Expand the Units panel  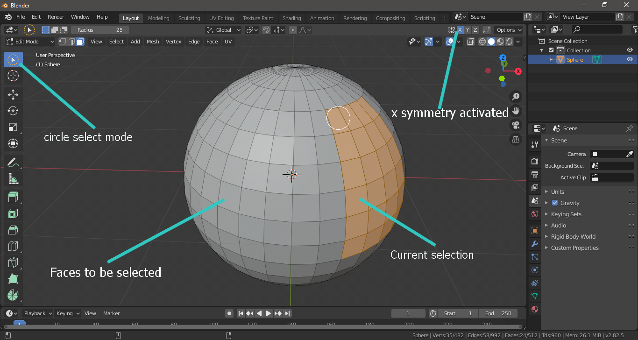click(x=557, y=191)
